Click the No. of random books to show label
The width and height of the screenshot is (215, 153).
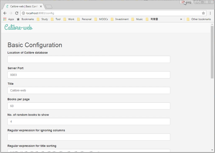pos(28,115)
